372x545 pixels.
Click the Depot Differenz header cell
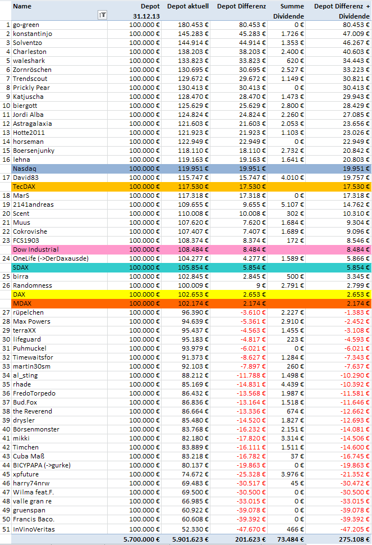pos(242,6)
